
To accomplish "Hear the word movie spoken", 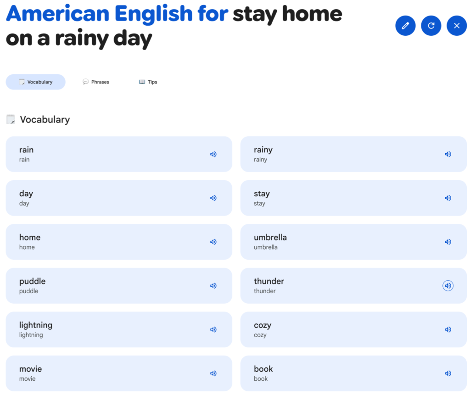I will (213, 373).
